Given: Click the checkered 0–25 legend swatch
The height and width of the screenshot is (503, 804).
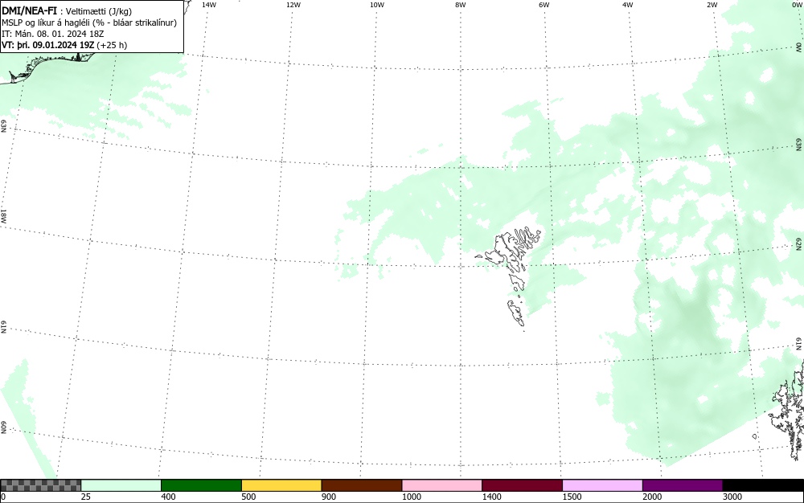Looking at the screenshot, I should (x=40, y=485).
